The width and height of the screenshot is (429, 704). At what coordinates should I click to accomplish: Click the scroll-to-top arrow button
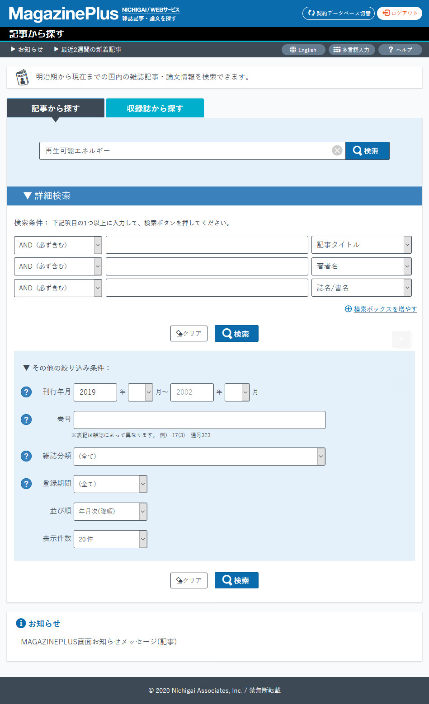(x=401, y=340)
